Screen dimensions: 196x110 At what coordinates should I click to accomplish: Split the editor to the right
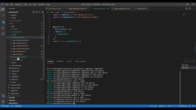click(x=190, y=9)
